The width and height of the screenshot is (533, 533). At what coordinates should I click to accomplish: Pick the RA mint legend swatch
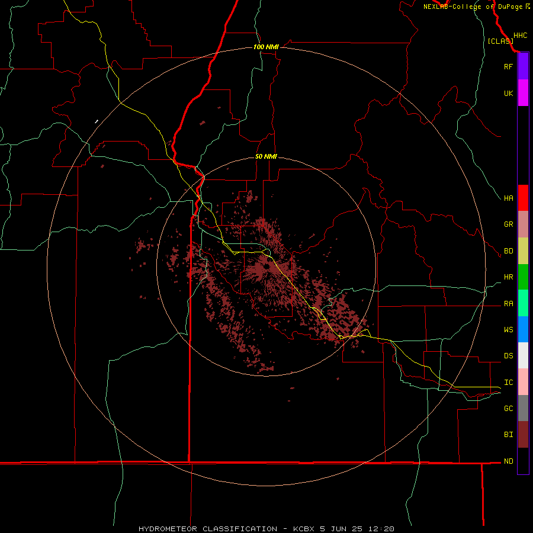coord(523,303)
